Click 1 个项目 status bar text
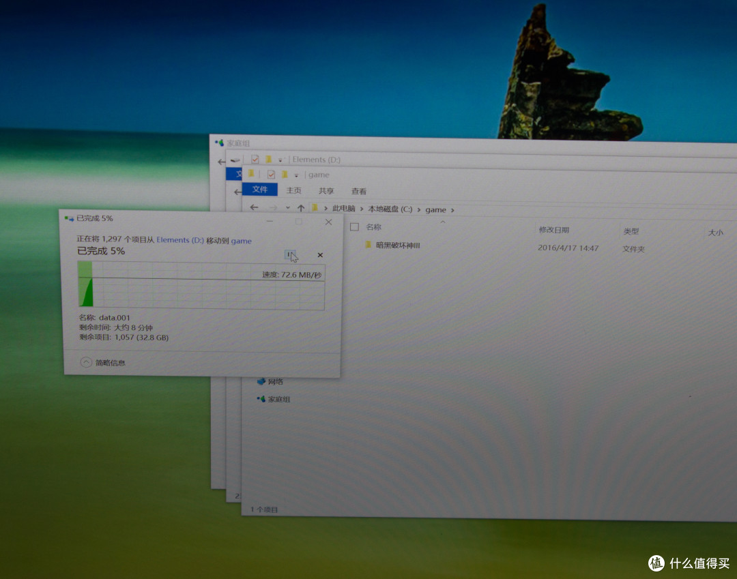 (x=264, y=509)
